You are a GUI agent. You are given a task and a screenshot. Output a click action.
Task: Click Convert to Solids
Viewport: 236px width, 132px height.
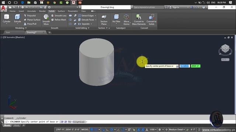pos(152,19)
